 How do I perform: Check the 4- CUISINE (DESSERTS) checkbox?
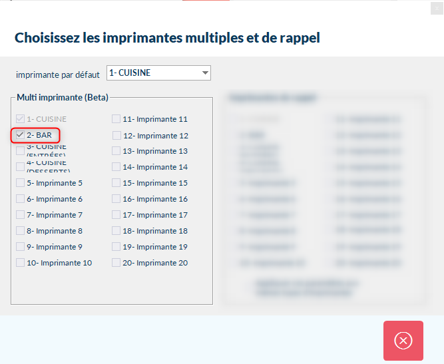tap(20, 167)
